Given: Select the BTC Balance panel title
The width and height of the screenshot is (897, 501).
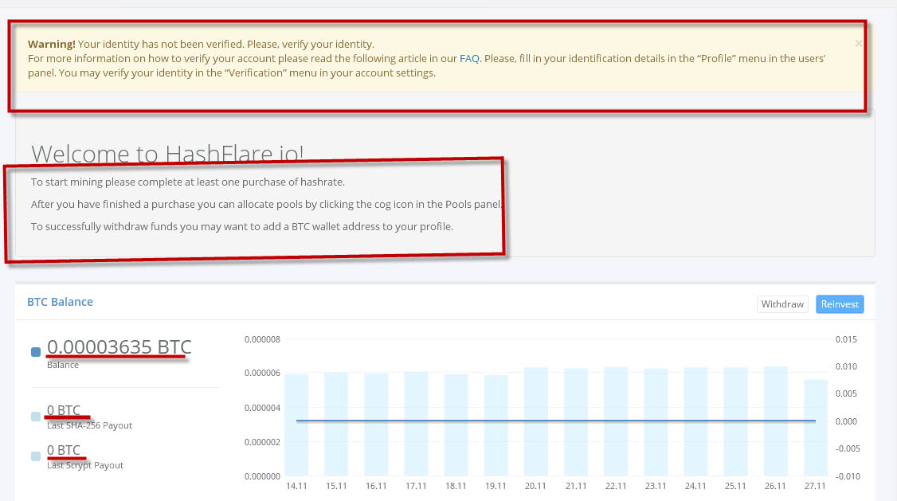Looking at the screenshot, I should click(60, 301).
